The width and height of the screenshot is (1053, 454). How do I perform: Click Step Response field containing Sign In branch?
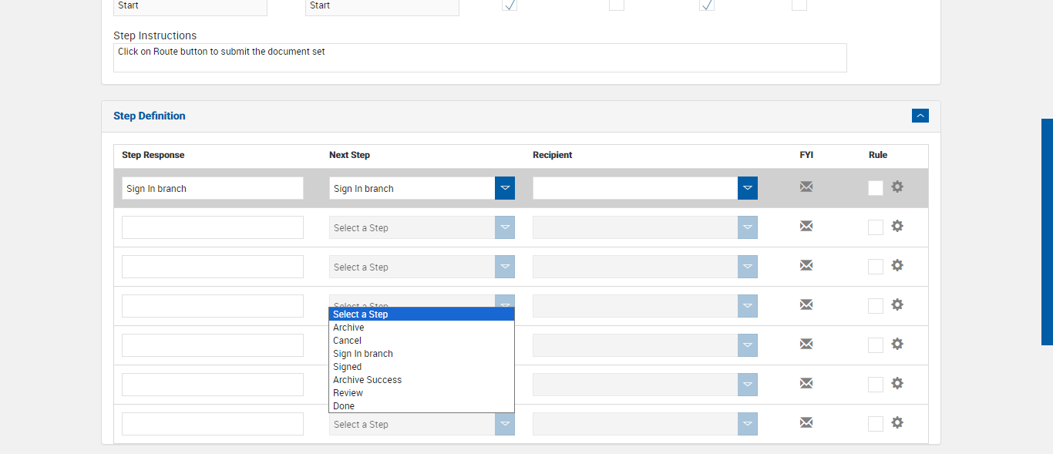(x=212, y=188)
